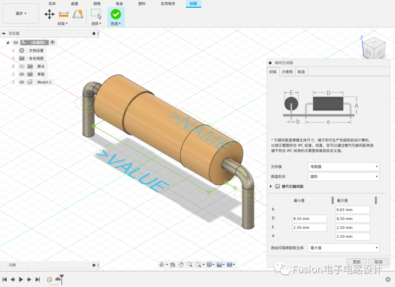The width and height of the screenshot is (395, 287).
Task: Expand the document settings tree node
Action: tap(14, 50)
